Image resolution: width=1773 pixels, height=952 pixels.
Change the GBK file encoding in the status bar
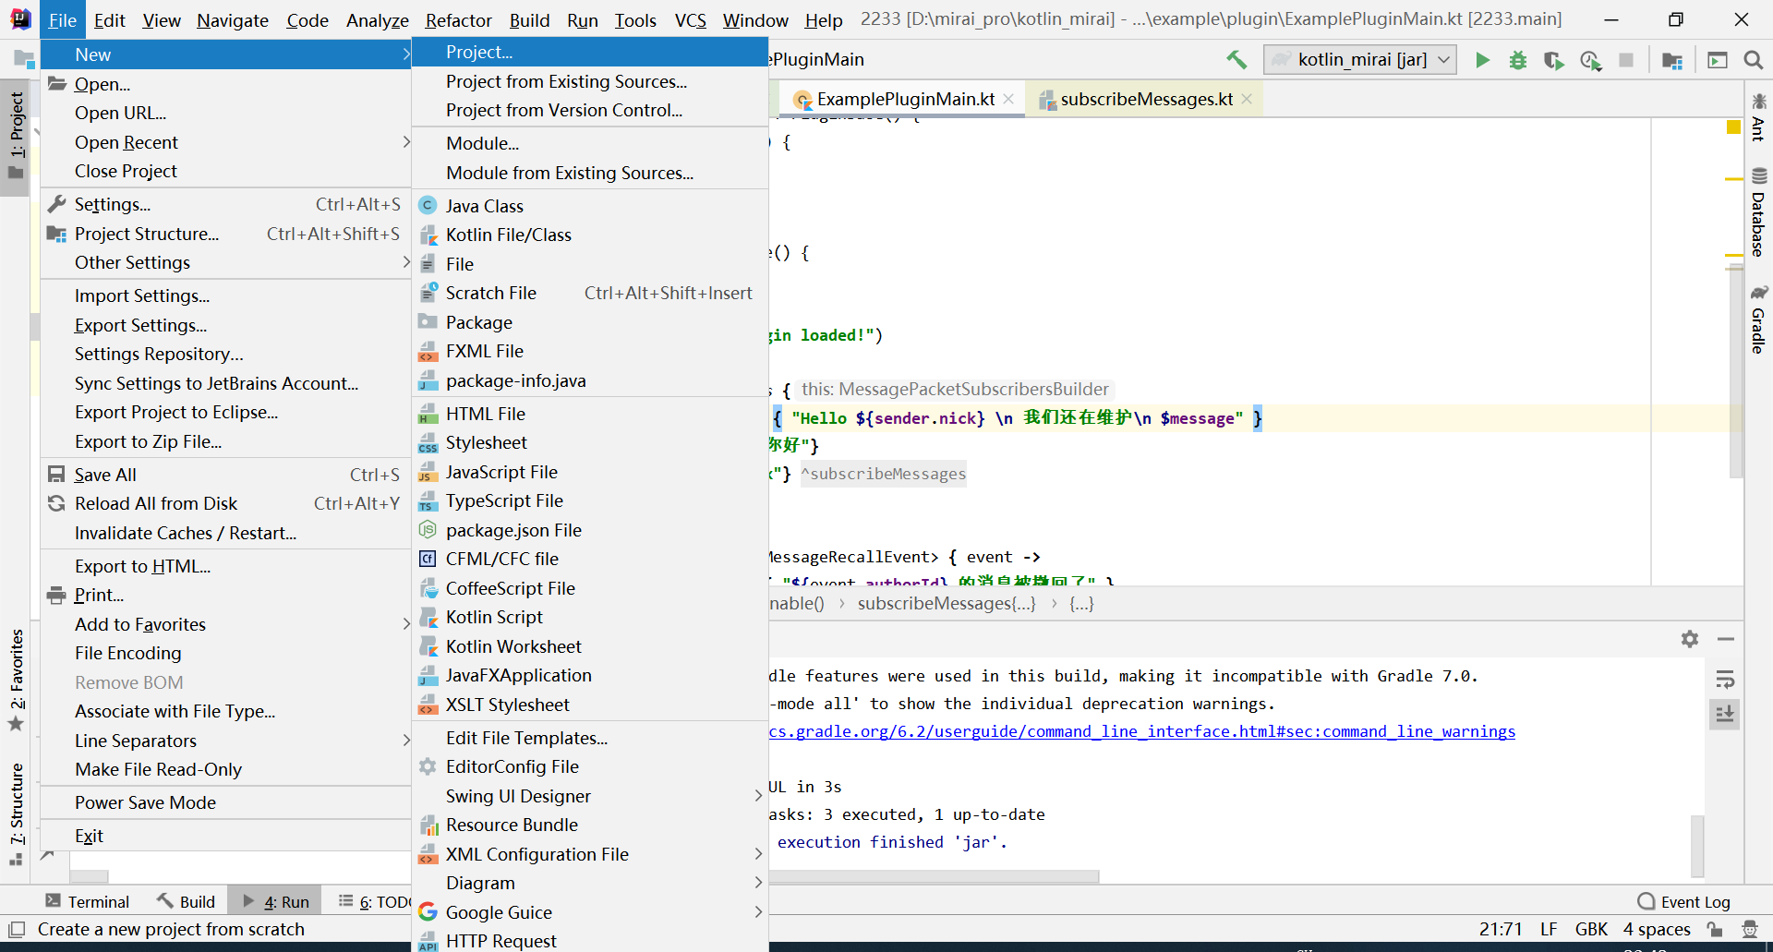1590,930
